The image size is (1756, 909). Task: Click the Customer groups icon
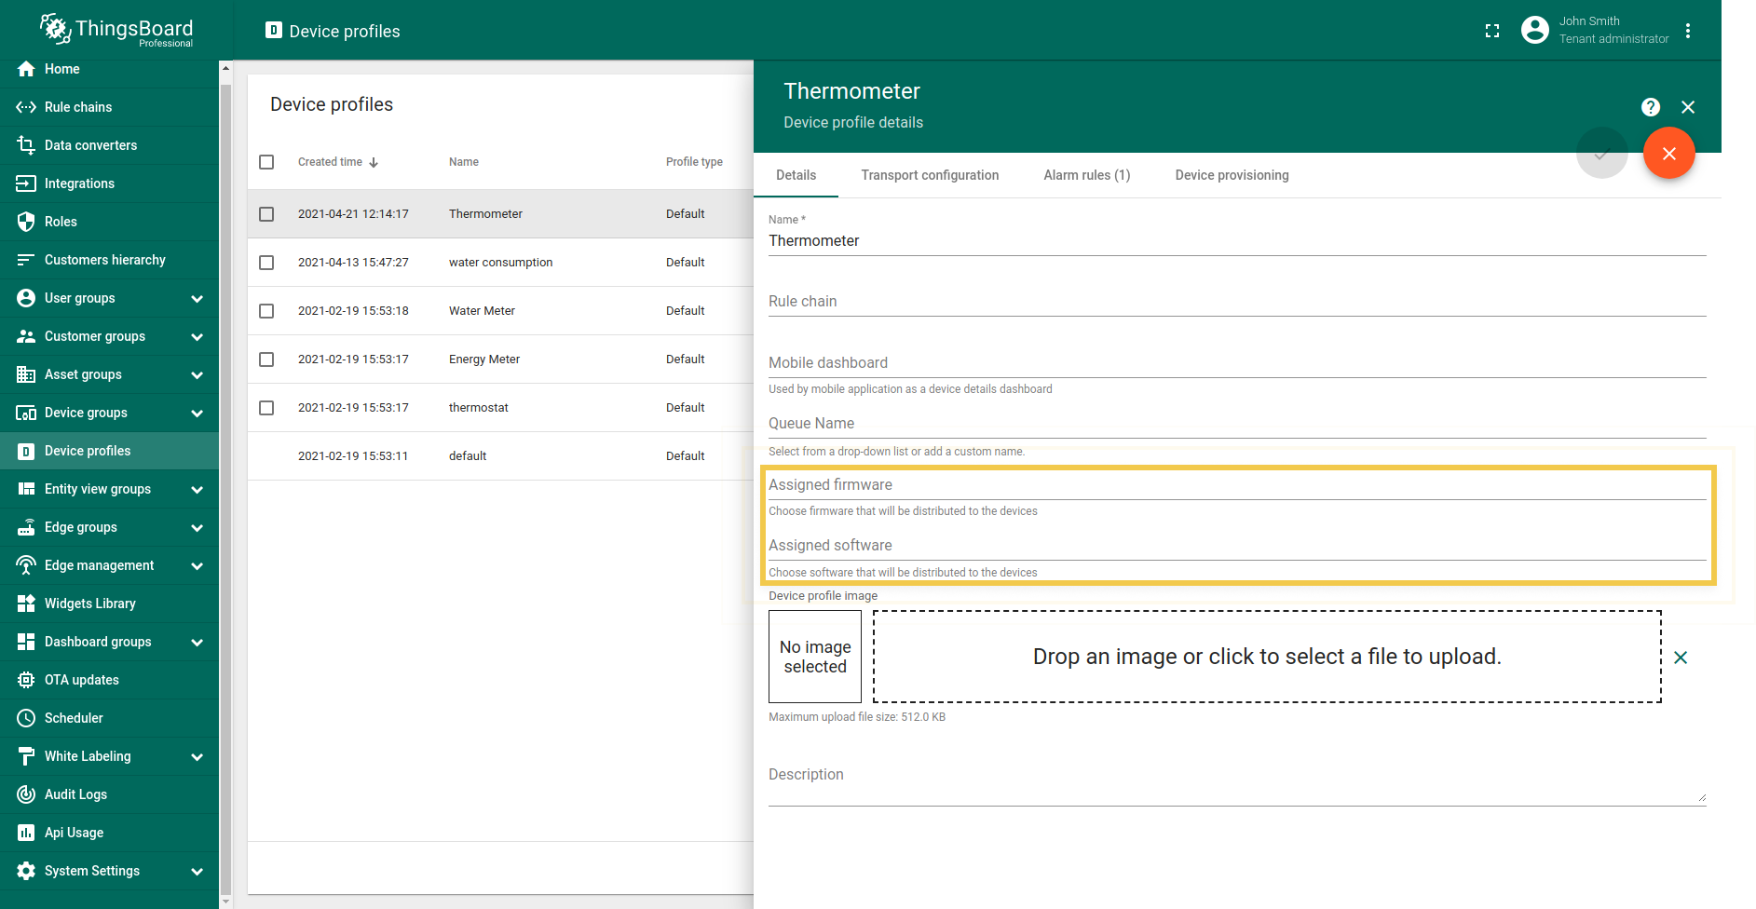pos(26,336)
